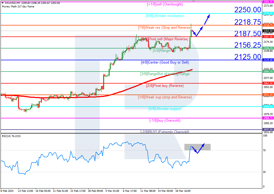Click the RSI(14) indicator label
The image size is (274, 194).
(x=11, y=136)
